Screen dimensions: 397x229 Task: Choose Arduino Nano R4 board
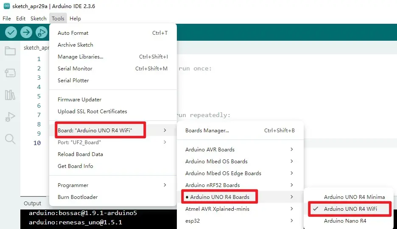(x=349, y=221)
